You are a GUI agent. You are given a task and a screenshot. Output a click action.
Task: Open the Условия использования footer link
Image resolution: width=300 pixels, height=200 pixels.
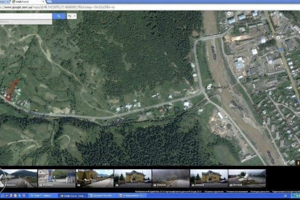pyautogui.click(x=237, y=192)
